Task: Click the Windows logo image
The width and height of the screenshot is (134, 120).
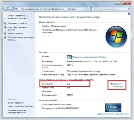Action: coord(116,37)
